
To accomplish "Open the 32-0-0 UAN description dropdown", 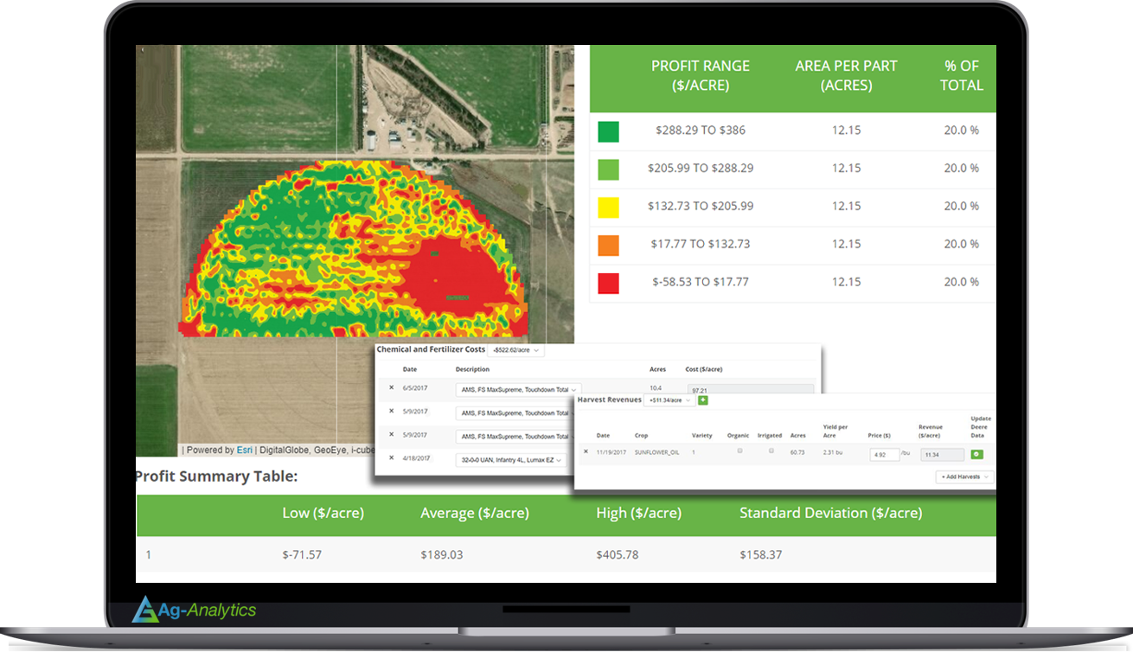I will 509,460.
